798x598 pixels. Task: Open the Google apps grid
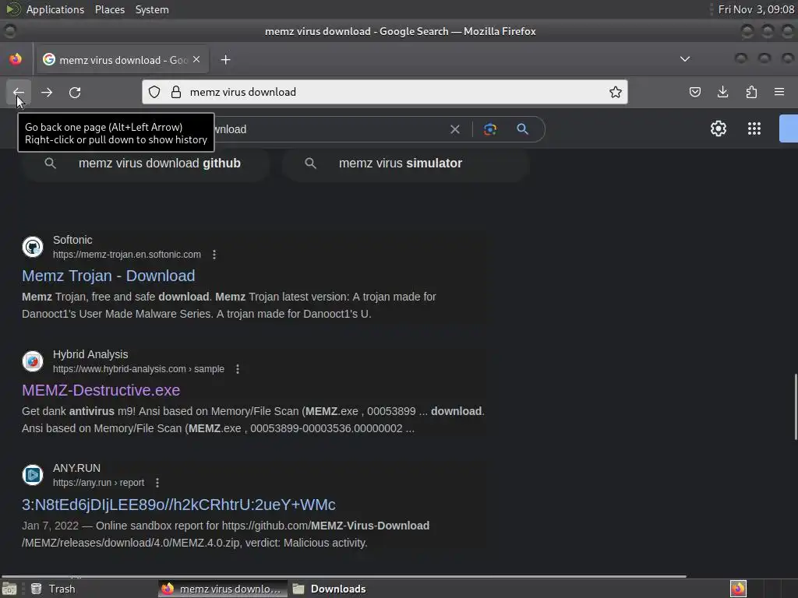point(754,128)
